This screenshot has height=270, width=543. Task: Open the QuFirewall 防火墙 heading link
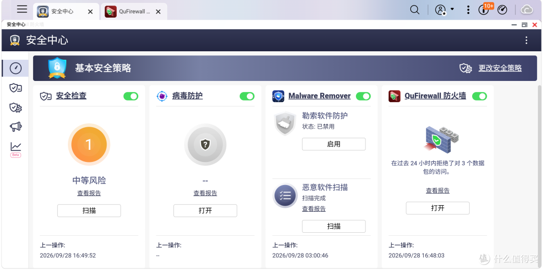435,96
